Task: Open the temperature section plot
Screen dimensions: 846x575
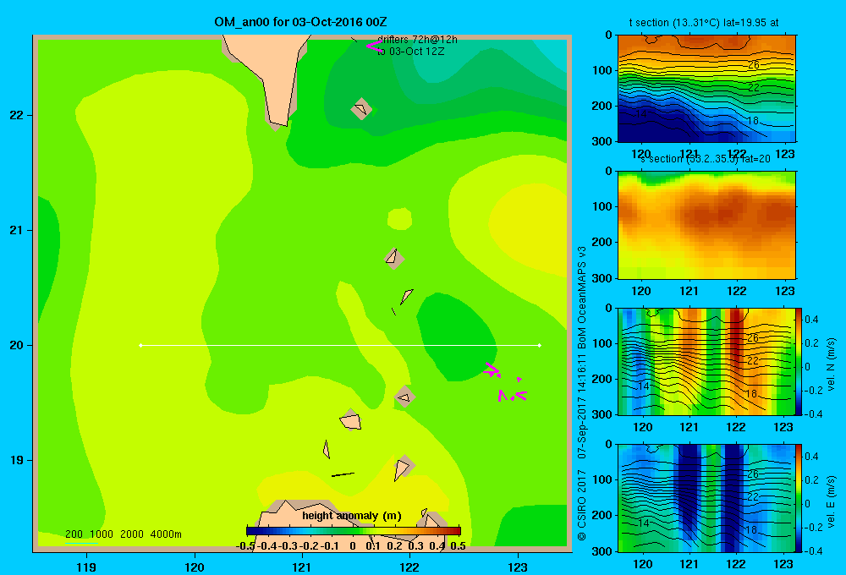Action: pos(706,89)
